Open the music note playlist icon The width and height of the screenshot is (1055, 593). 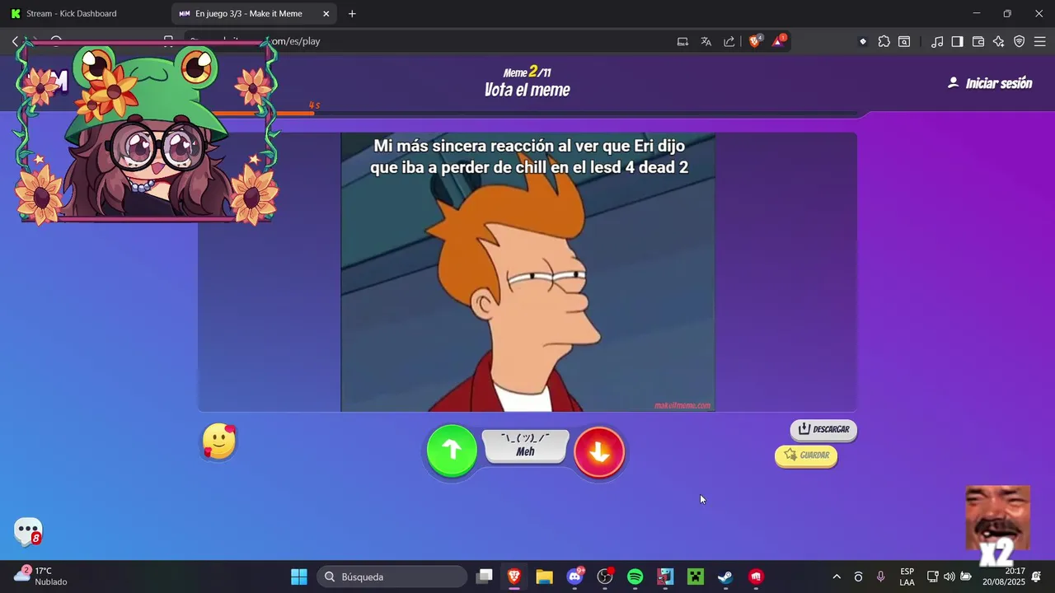coord(937,41)
